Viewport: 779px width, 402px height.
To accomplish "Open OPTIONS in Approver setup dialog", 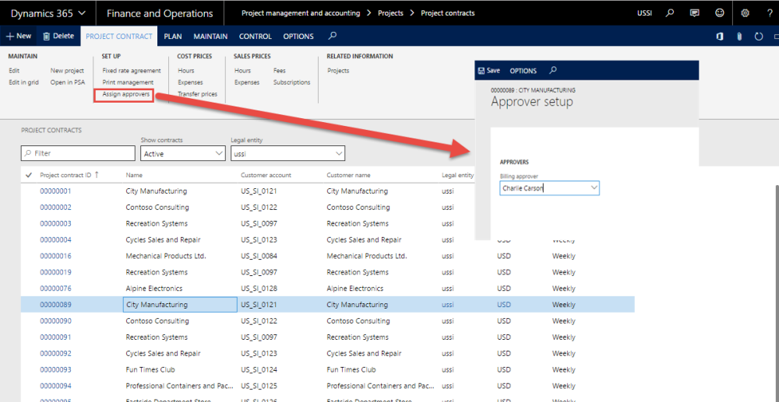I will click(x=523, y=71).
